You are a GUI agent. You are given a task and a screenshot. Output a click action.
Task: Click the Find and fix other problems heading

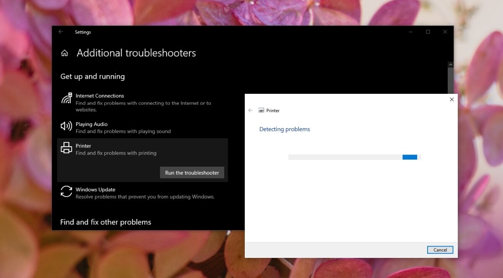[106, 222]
